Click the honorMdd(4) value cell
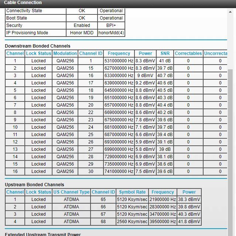 tap(111, 33)
